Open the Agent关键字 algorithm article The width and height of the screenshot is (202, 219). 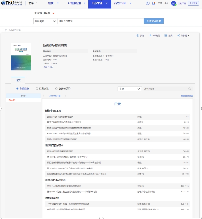[77, 174]
